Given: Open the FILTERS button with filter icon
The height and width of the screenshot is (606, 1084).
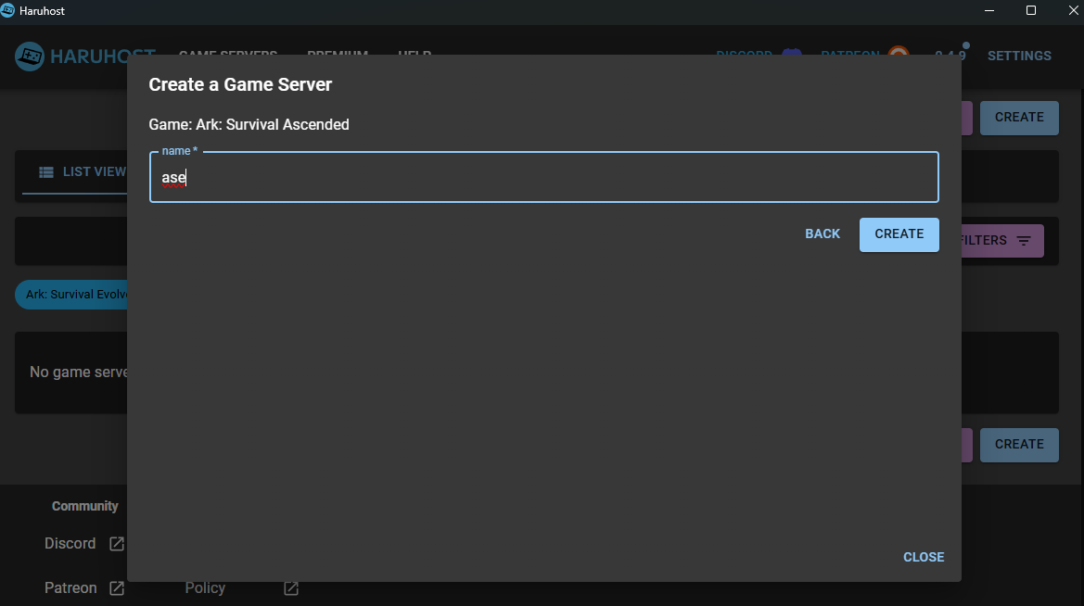Looking at the screenshot, I should [1001, 241].
